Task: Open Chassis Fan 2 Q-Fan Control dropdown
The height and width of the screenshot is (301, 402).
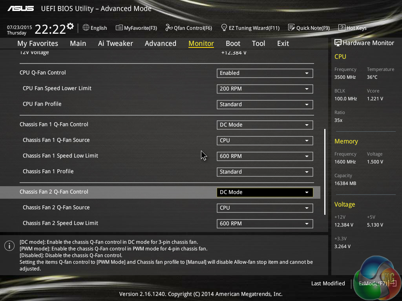Action: pyautogui.click(x=265, y=192)
